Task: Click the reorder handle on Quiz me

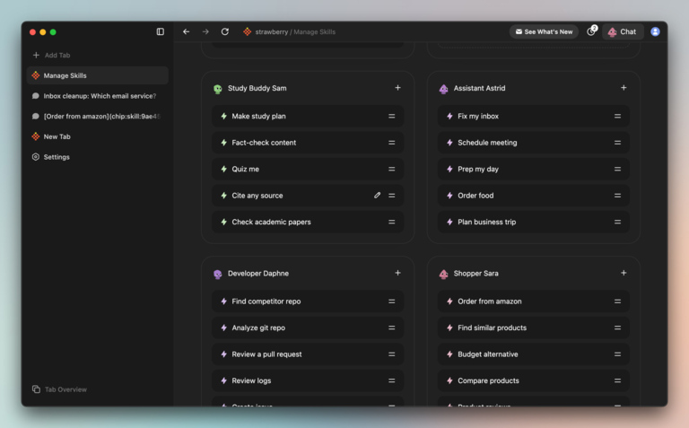Action: pos(391,169)
